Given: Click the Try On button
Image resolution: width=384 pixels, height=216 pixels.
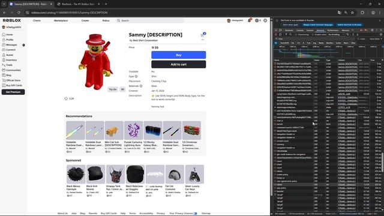Looking at the screenshot, I should [x=113, y=89].
